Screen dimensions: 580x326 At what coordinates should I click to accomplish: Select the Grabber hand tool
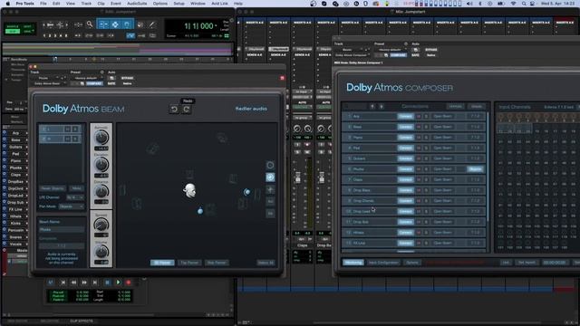(x=127, y=24)
